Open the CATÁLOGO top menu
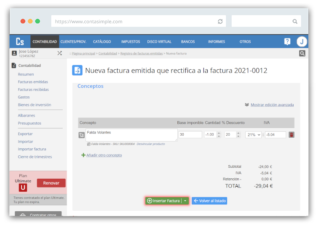Viewport: 316px width, 226px height. click(102, 41)
